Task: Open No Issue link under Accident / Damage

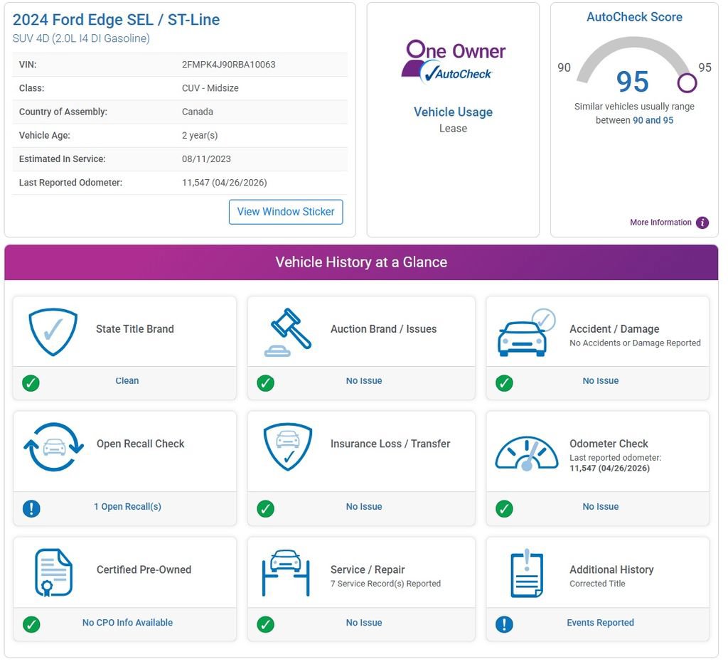Action: (x=601, y=381)
